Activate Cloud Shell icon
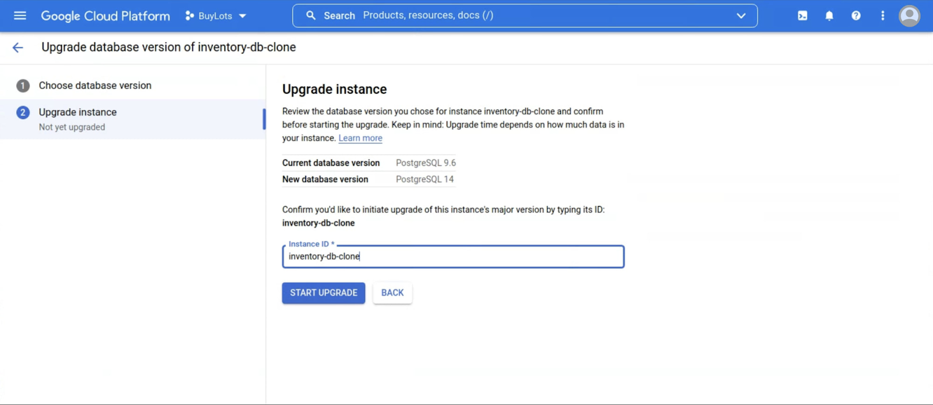 802,16
